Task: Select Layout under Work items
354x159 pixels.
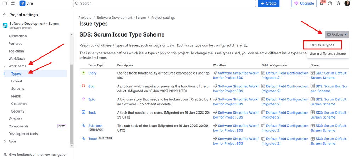Action: (17, 81)
